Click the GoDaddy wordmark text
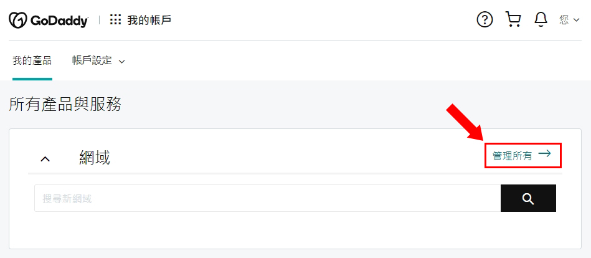591x258 pixels. (x=59, y=21)
